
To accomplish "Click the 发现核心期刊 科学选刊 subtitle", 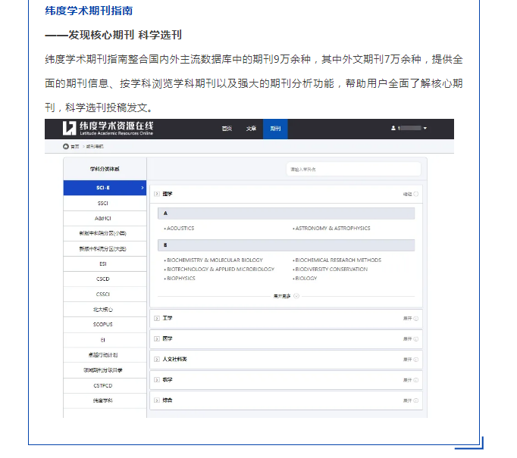I will pyautogui.click(x=125, y=35).
